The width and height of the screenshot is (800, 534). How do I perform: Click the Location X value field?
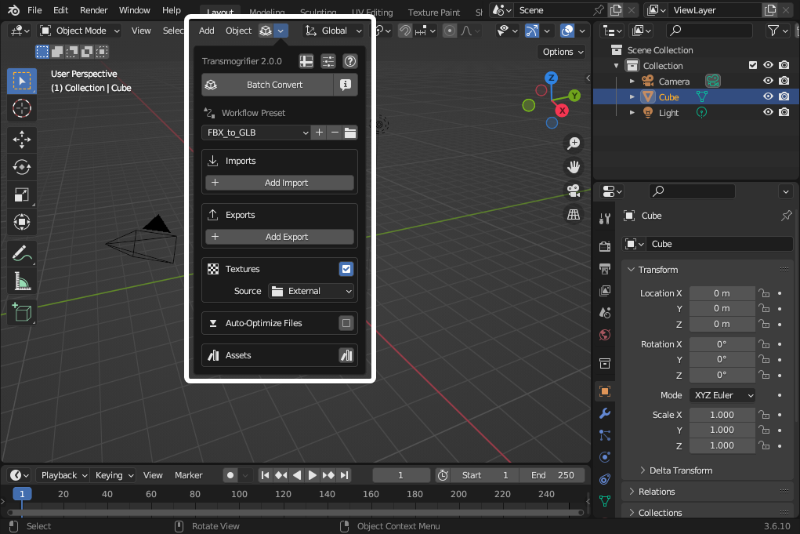(x=722, y=293)
